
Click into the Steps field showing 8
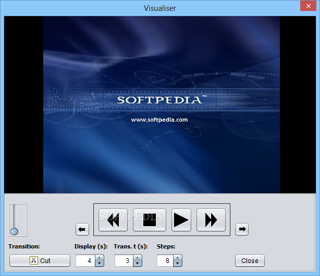[x=165, y=260]
